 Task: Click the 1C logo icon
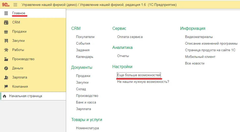pos(6,5)
